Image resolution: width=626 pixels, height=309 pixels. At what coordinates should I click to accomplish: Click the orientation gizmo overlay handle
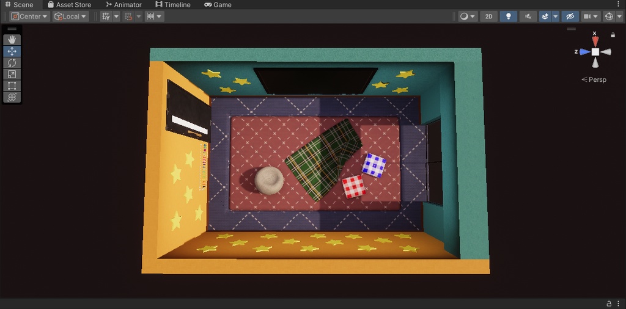(572, 29)
